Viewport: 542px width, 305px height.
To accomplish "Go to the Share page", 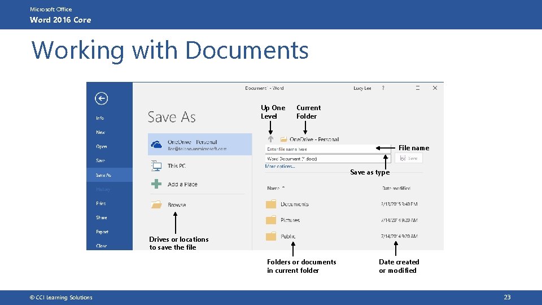I will [x=101, y=217].
